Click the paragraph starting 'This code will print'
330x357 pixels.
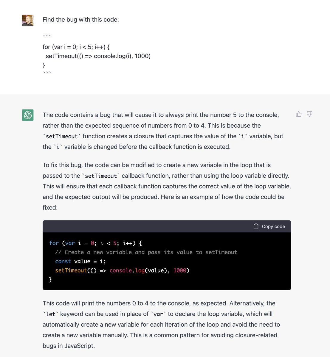click(x=161, y=325)
